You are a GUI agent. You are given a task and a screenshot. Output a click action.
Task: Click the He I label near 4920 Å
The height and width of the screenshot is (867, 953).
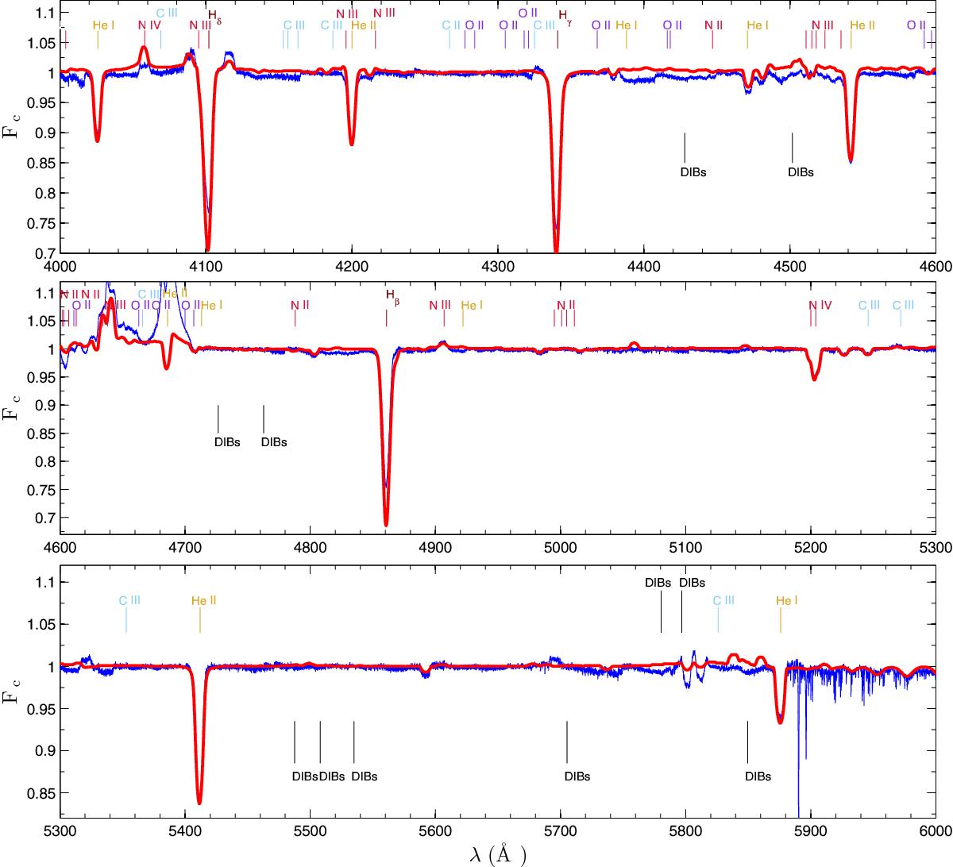click(x=473, y=305)
